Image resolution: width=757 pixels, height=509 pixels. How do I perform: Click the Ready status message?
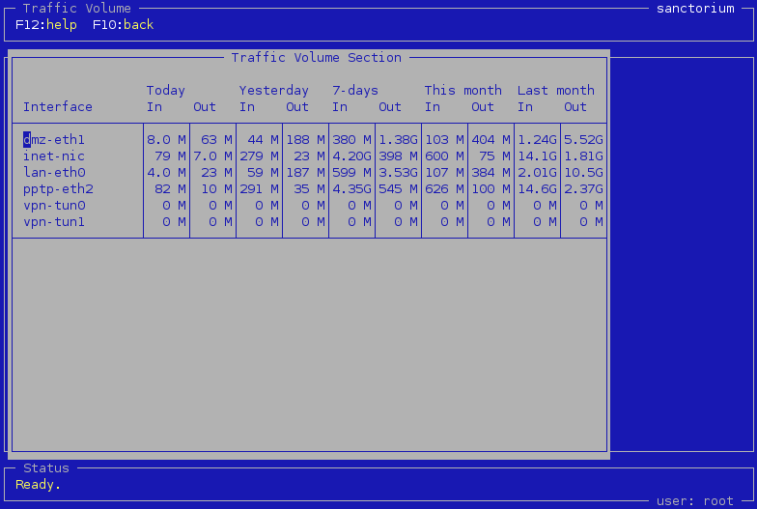(x=39, y=485)
